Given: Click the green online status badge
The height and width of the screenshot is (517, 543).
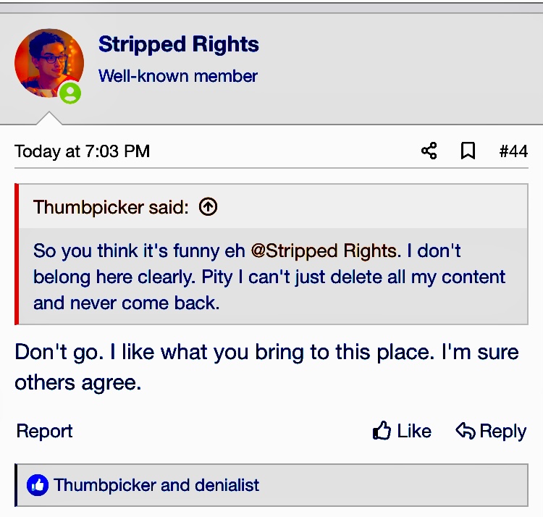Looking at the screenshot, I should (70, 93).
